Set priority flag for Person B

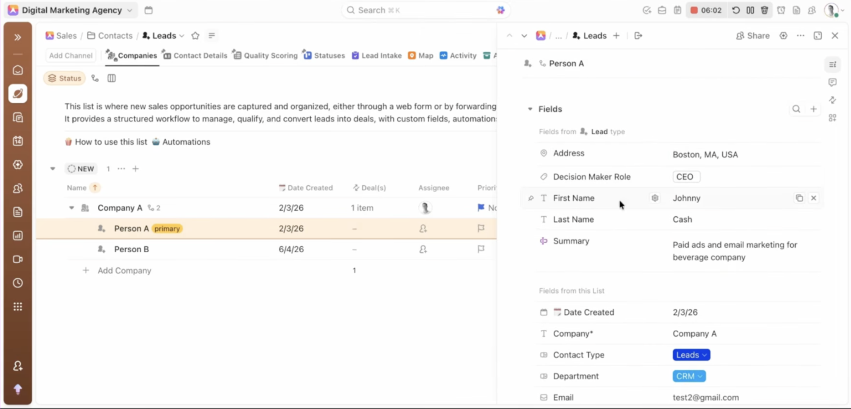(481, 249)
